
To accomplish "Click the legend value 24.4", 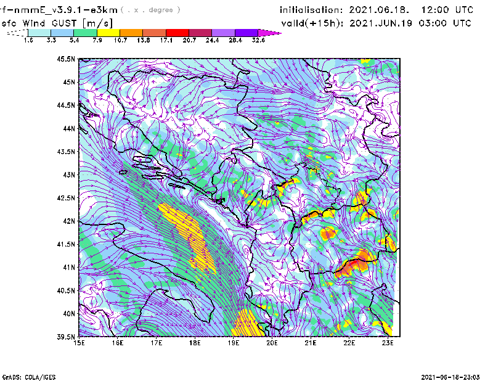I will [212, 40].
